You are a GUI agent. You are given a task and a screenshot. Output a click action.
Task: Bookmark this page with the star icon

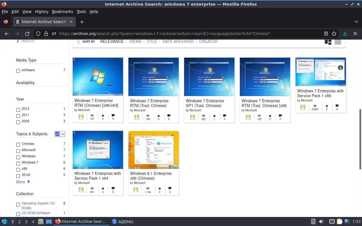coord(334,34)
